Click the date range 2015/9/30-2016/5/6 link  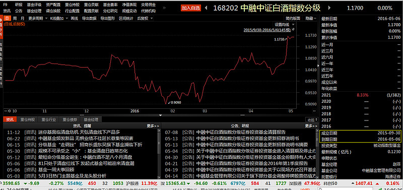[267, 30]
